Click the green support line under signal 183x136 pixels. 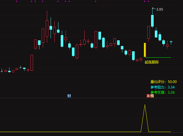click(158, 57)
